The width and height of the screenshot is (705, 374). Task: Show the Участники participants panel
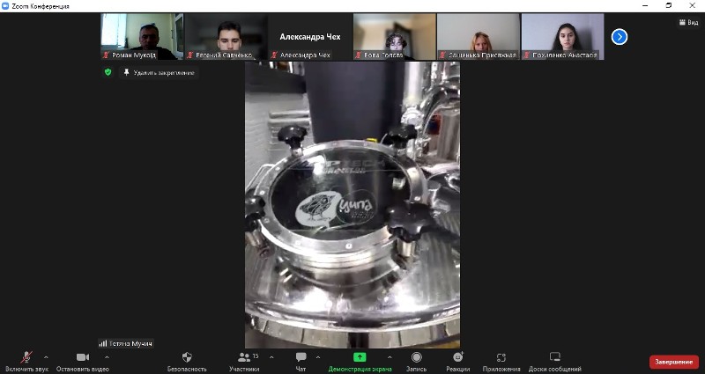(x=244, y=362)
